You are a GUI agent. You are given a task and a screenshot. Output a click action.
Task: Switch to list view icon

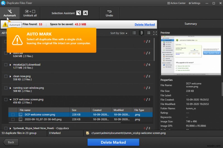(x=134, y=33)
